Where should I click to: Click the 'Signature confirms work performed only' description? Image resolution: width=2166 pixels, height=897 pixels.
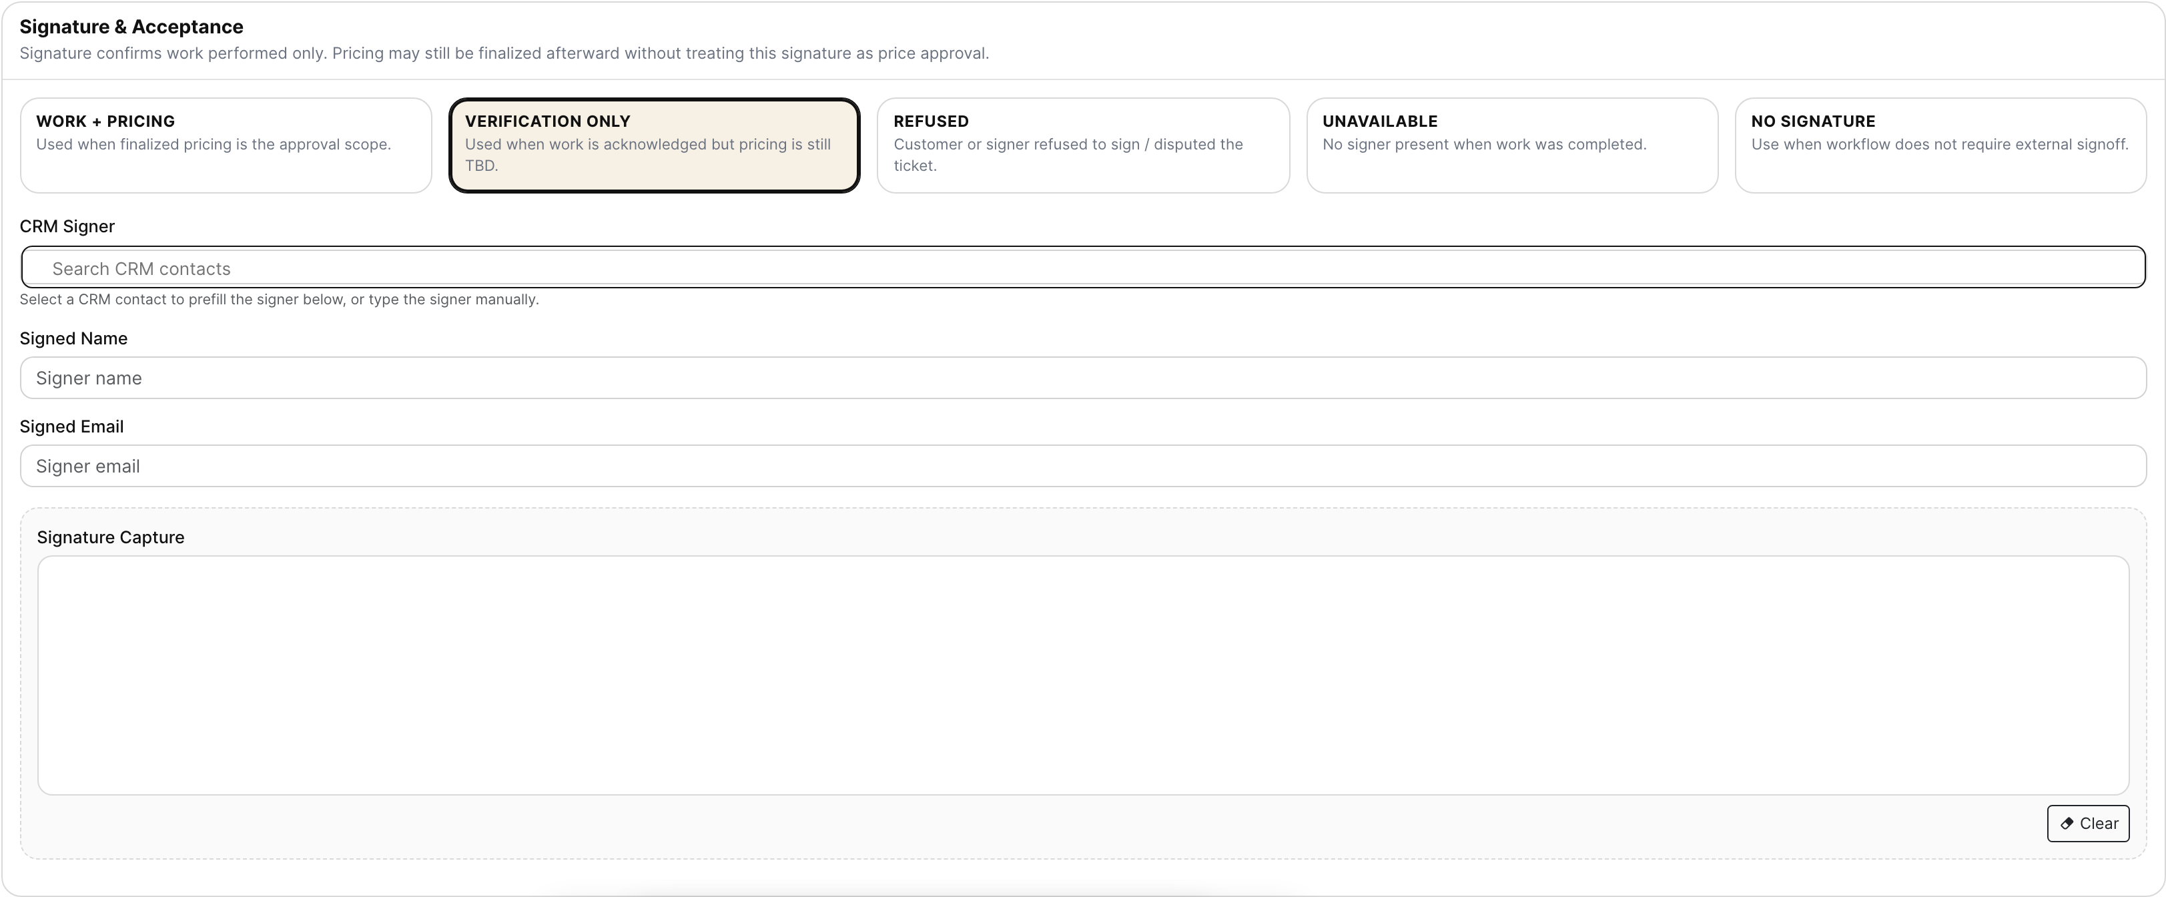pos(504,53)
